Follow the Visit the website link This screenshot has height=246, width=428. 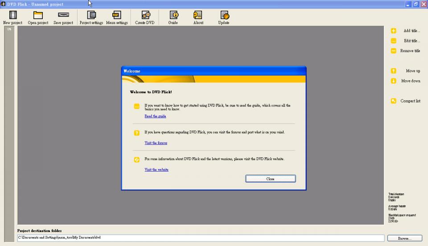156,170
